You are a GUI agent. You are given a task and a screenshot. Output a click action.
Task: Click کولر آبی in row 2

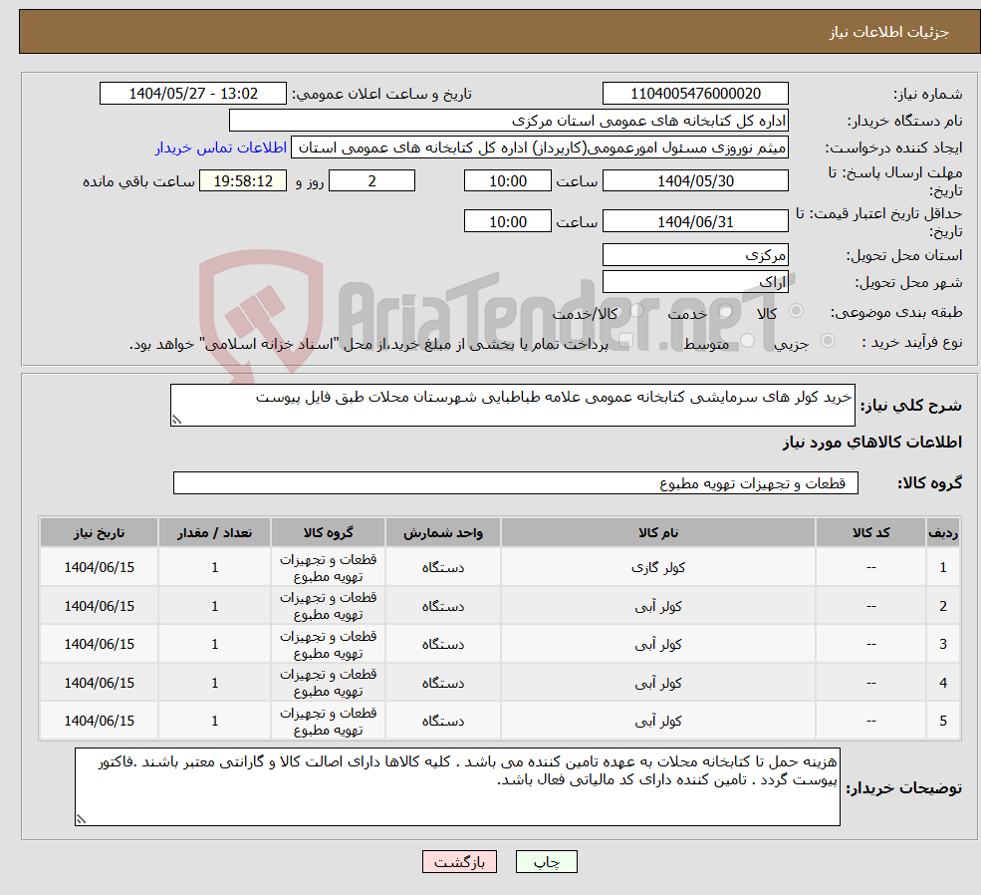tap(658, 607)
